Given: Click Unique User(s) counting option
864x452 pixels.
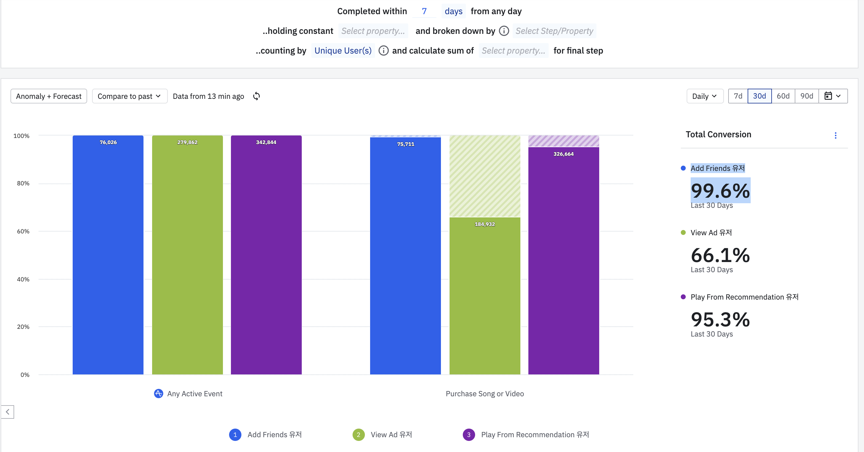Looking at the screenshot, I should coord(343,50).
